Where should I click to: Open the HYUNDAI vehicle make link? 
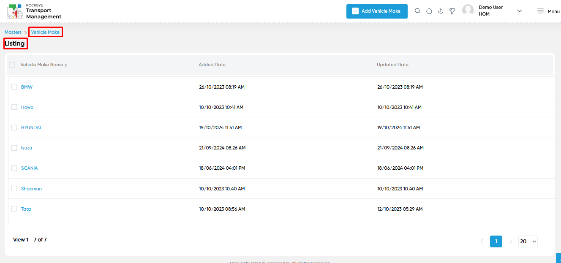(31, 127)
